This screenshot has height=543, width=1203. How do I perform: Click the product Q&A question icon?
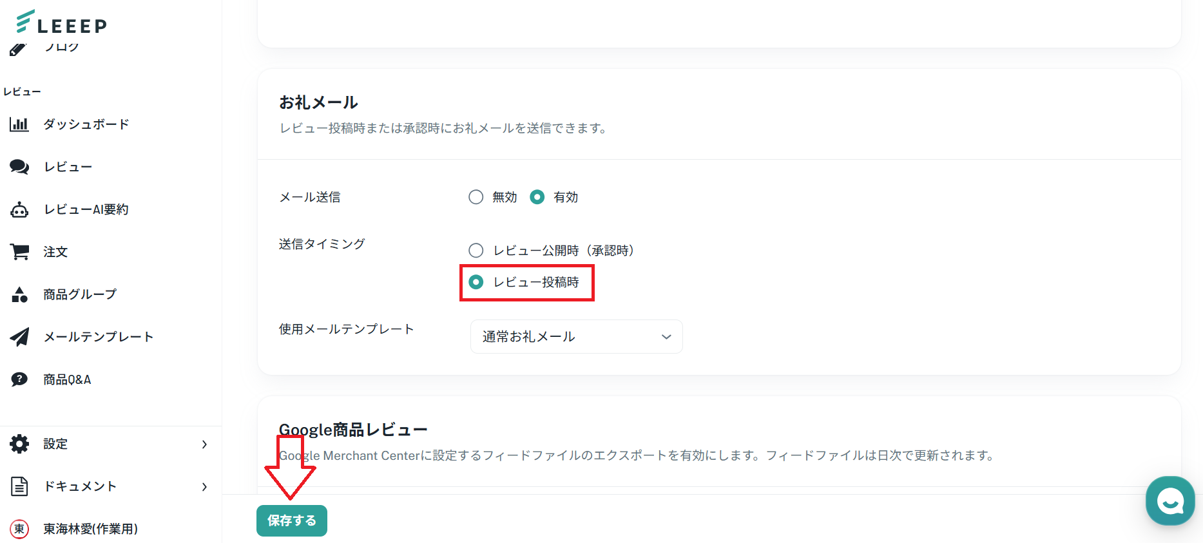click(19, 379)
